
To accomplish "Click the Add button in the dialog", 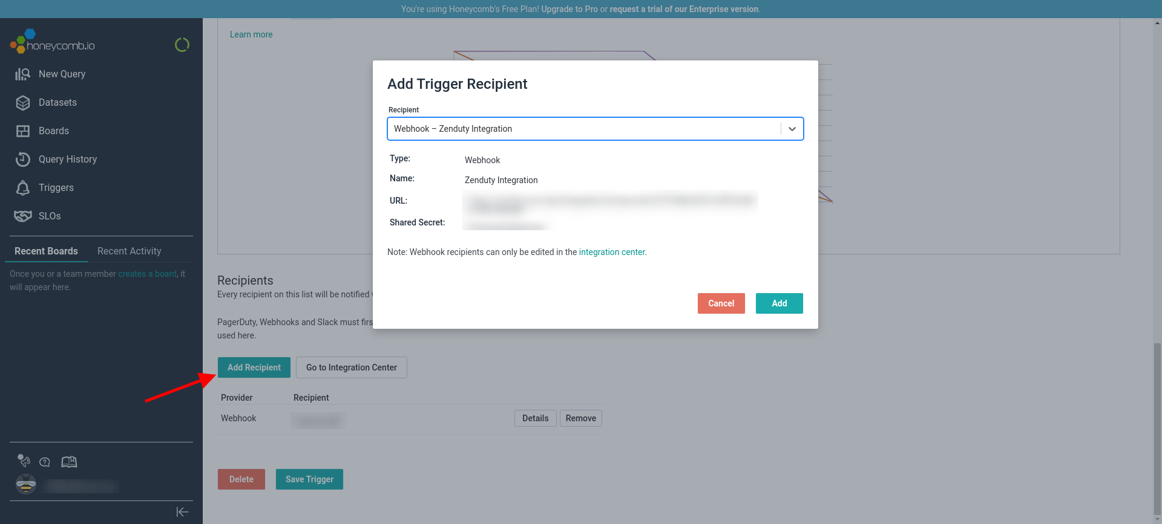I will click(x=780, y=303).
